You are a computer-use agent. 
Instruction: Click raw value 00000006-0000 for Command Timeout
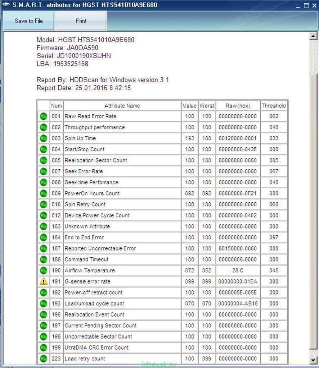238,259
